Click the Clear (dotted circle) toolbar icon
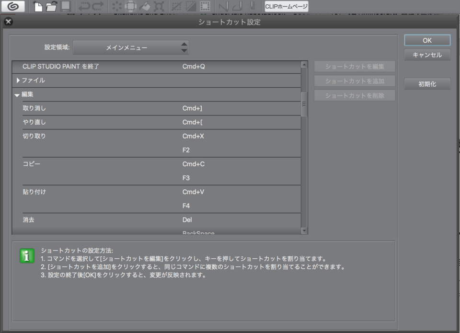The image size is (460, 333). tap(117, 6)
